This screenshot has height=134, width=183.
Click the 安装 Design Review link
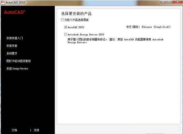pos(17,69)
